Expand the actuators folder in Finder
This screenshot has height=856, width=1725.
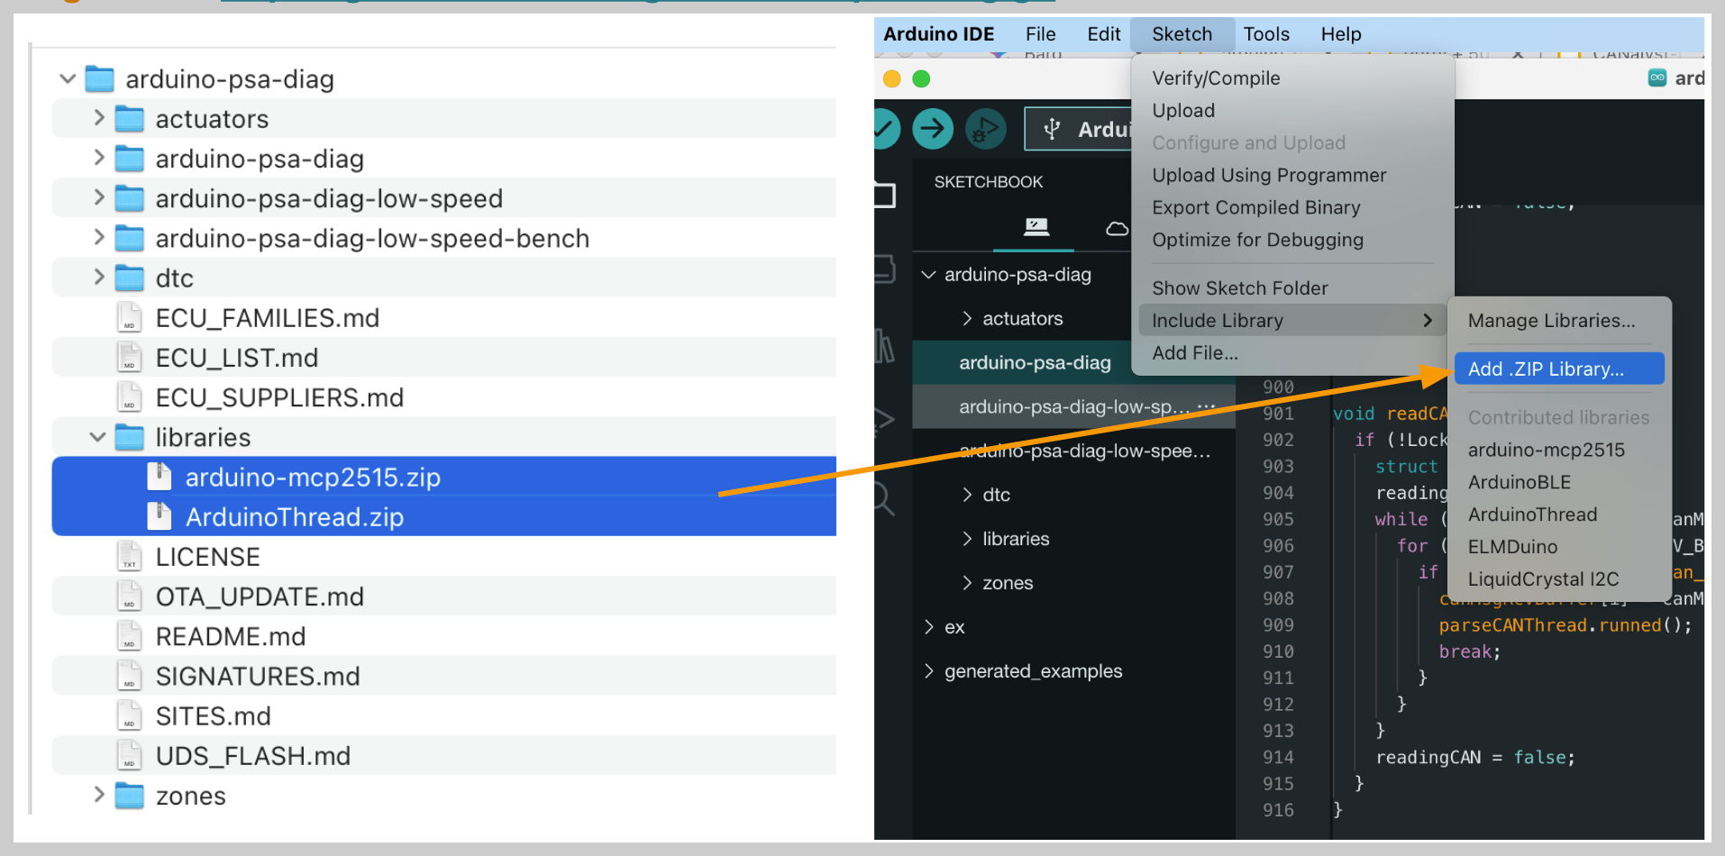(x=99, y=118)
